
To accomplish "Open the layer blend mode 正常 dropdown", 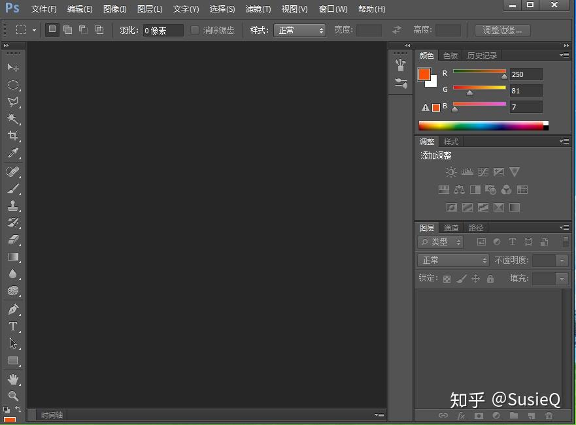I will (x=453, y=260).
